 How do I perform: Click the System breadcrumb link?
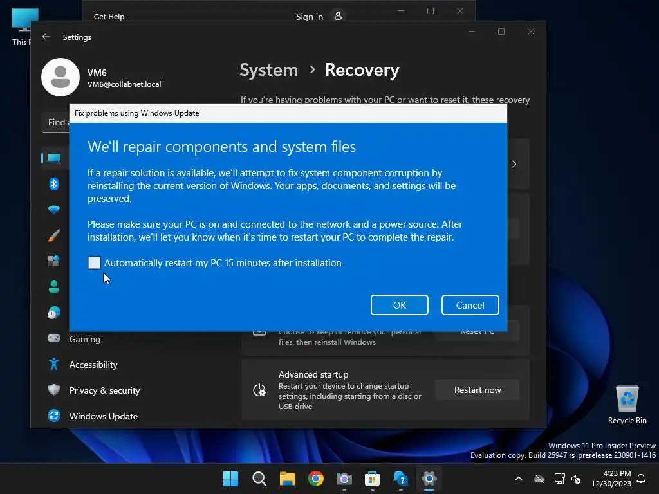point(268,69)
